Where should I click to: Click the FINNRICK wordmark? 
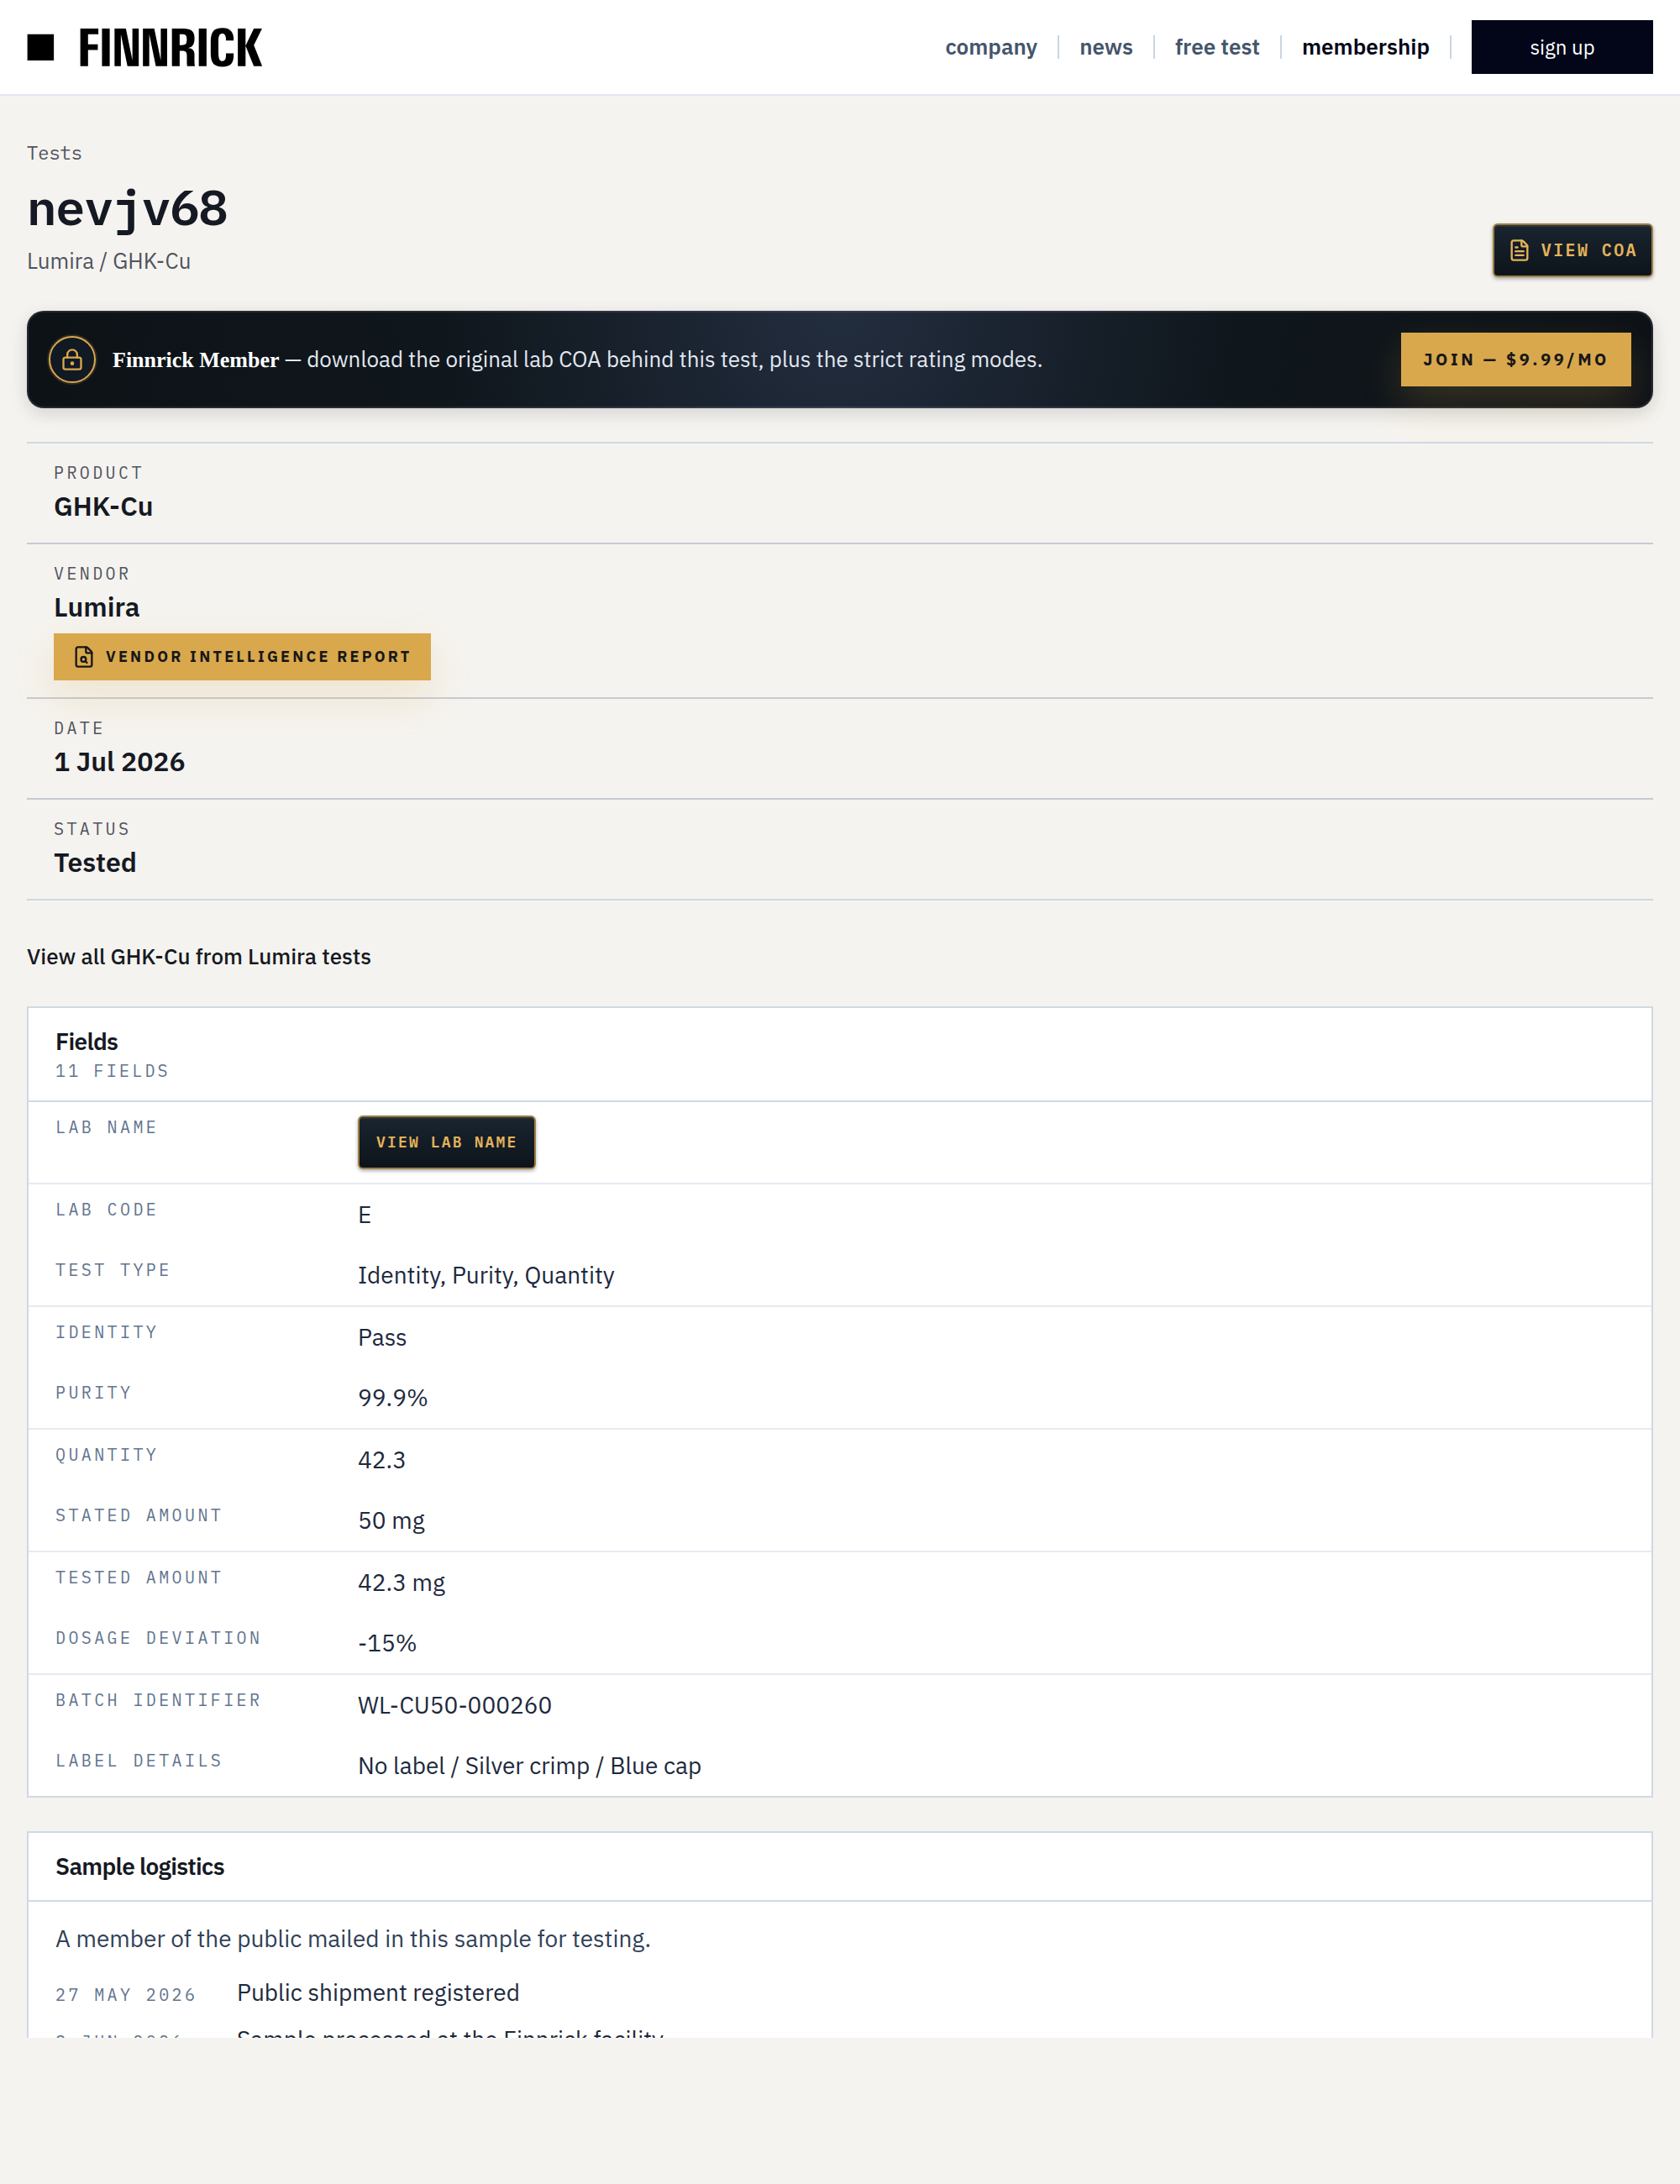coord(170,47)
